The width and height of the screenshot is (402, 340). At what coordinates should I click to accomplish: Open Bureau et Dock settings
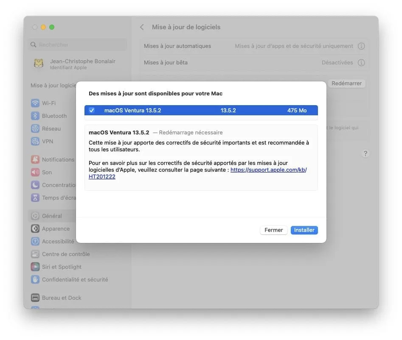click(x=35, y=298)
